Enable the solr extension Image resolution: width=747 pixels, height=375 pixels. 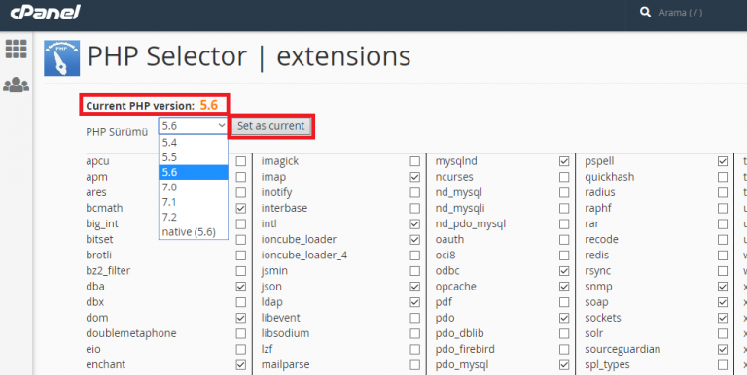coord(723,333)
